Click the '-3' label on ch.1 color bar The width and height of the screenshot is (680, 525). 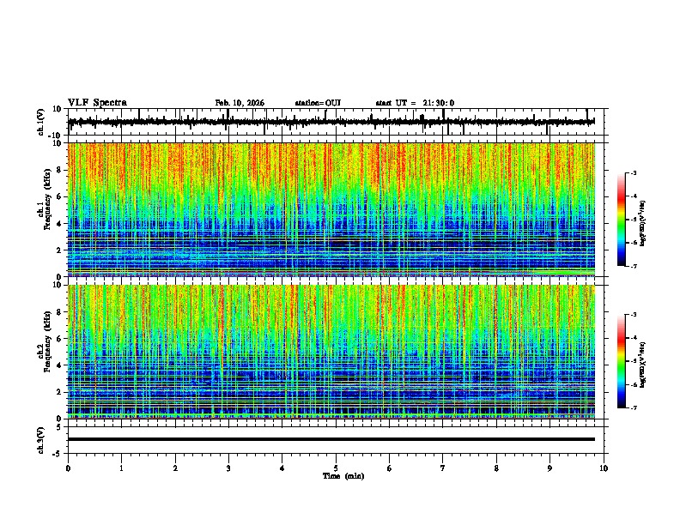(x=633, y=173)
